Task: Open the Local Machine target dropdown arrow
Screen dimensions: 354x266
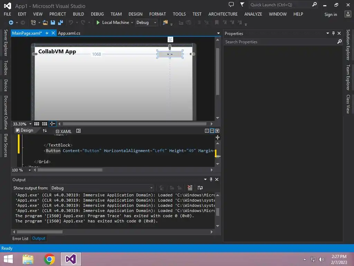Action: pyautogui.click(x=132, y=23)
